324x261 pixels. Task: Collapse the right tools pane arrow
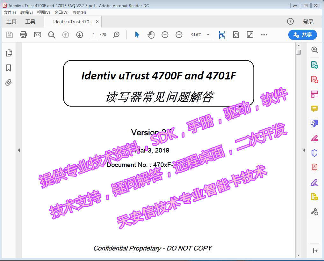coord(304,150)
